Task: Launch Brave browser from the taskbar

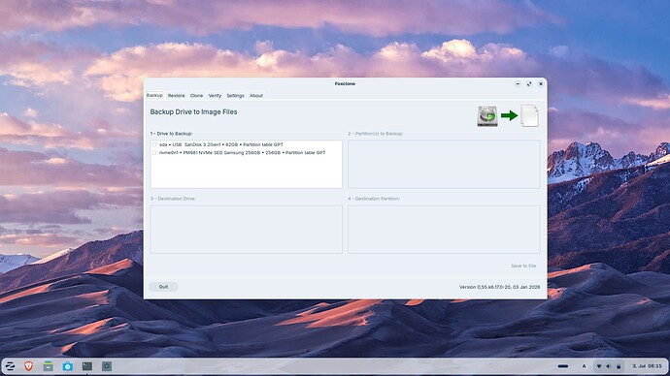Action: tap(28, 365)
